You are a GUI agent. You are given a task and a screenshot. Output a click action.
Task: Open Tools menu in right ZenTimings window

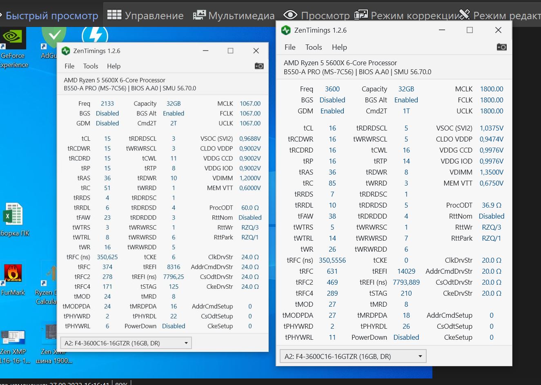click(314, 47)
